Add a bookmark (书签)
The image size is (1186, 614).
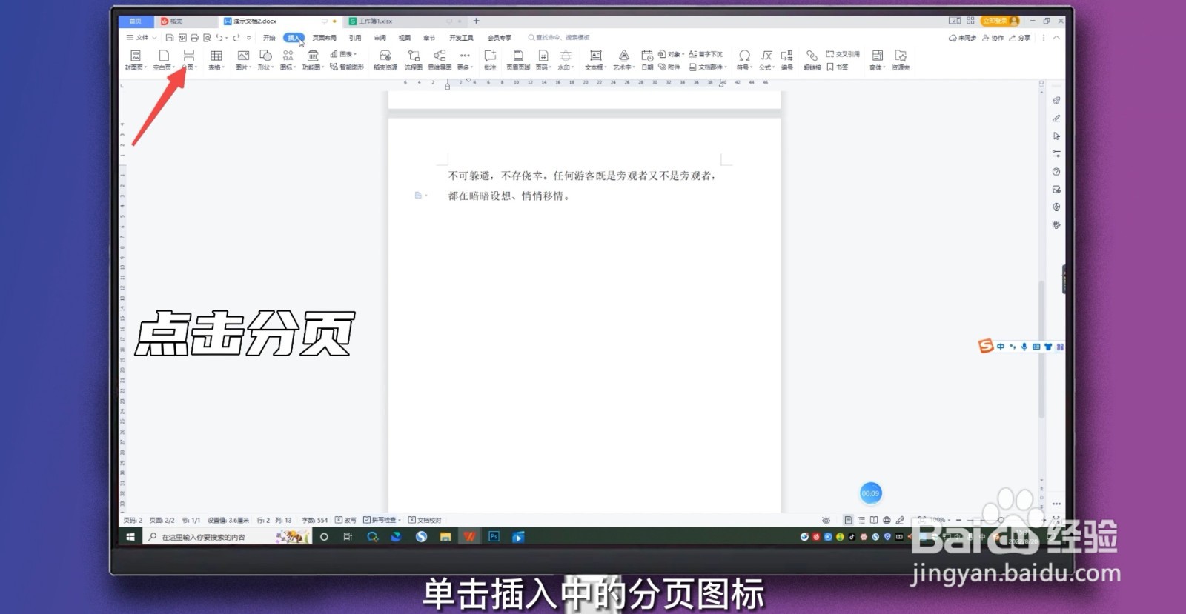coord(838,67)
